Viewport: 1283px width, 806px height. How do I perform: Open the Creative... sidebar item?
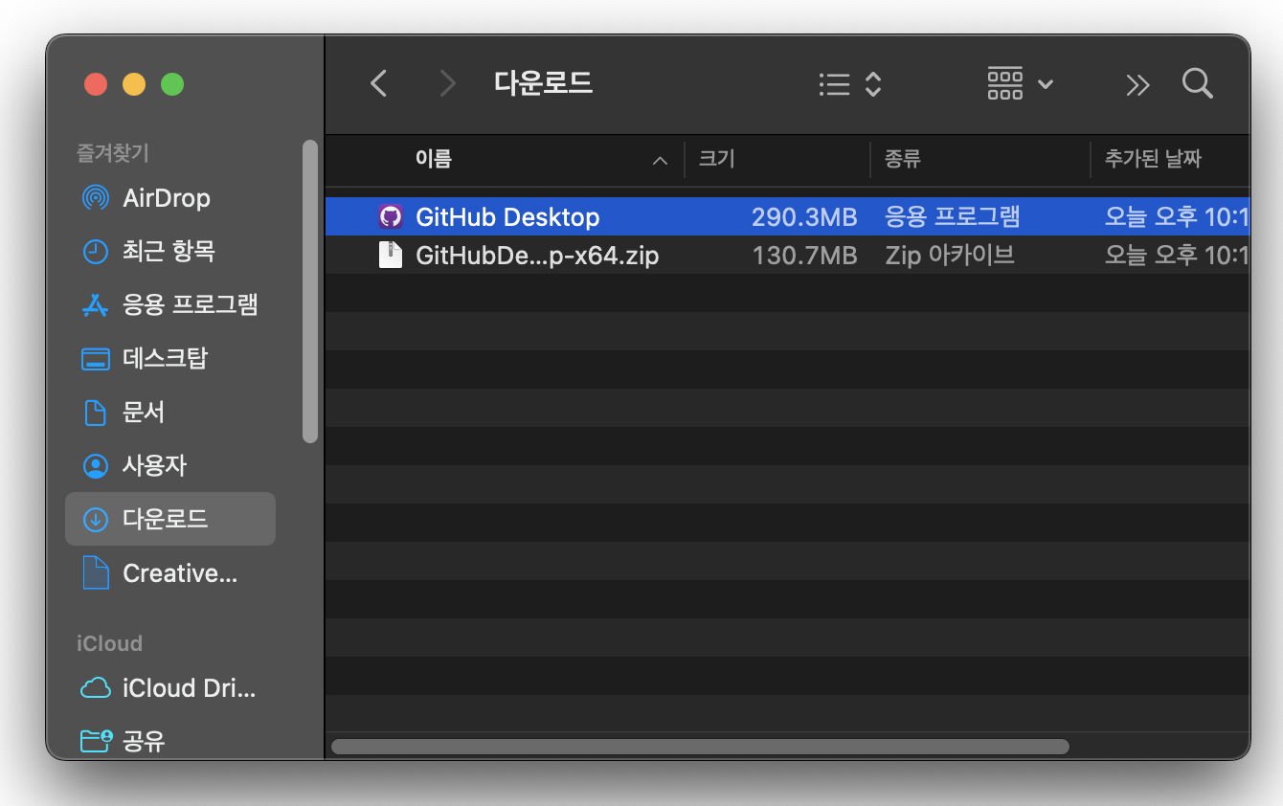point(170,573)
